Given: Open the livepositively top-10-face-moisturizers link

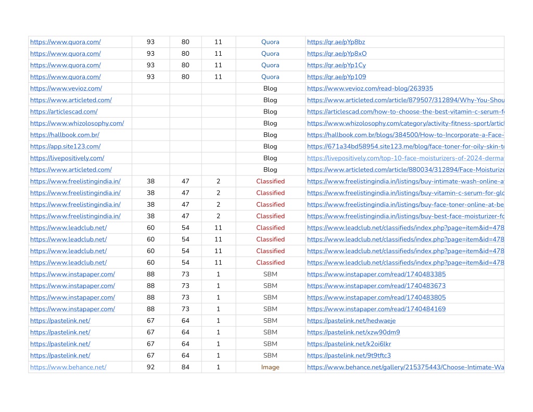Looking at the screenshot, I should tap(405, 158).
